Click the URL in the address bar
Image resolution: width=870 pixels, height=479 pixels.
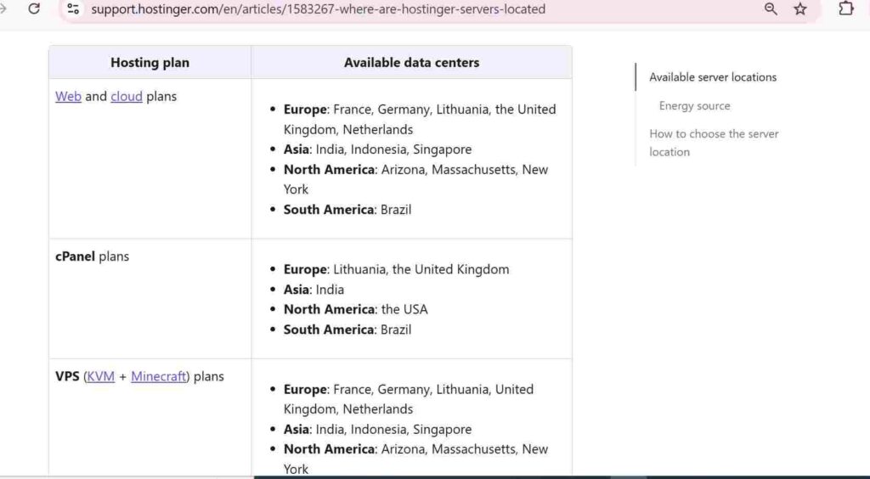(x=318, y=9)
